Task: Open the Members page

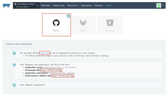Action: tap(98, 5)
